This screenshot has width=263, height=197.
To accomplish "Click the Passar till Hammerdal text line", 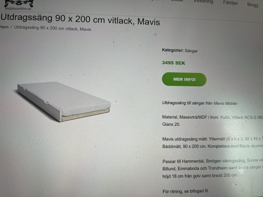I will pos(213,161).
